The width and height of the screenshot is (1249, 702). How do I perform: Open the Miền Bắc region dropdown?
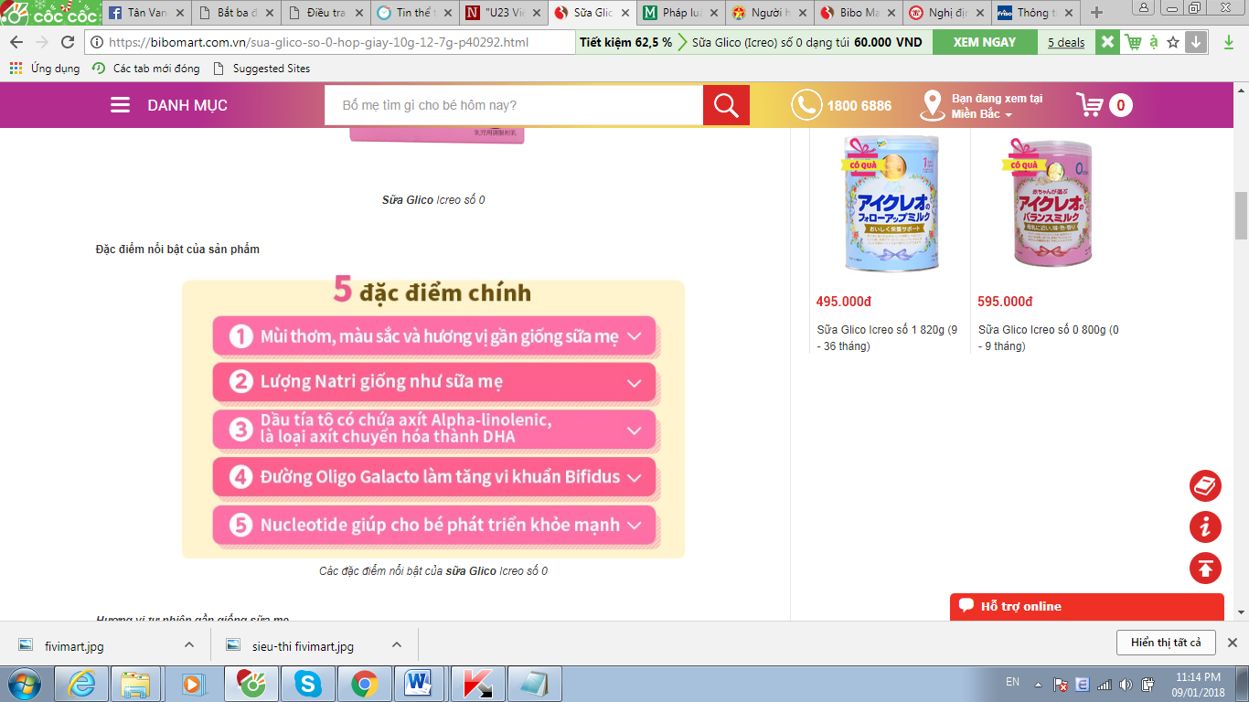coord(982,114)
